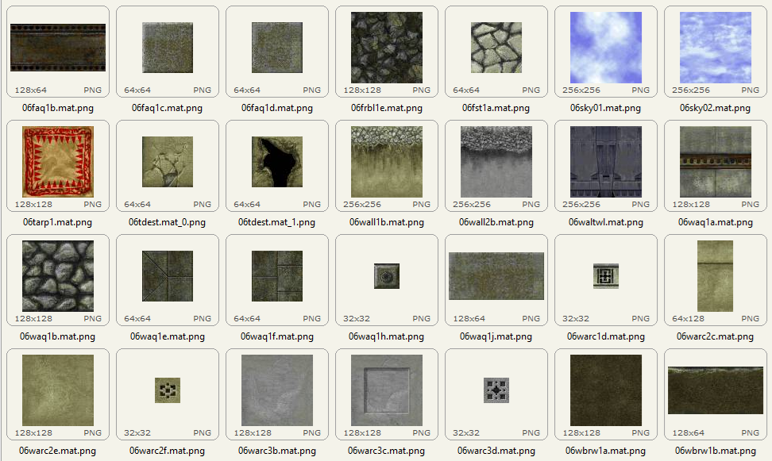
Task: Click the file name 06waq1b.mat.png
Action: [58, 336]
